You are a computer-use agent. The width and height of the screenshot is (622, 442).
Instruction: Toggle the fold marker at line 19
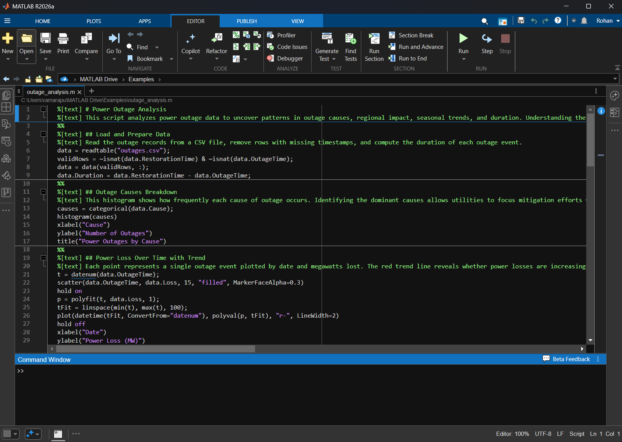click(43, 258)
